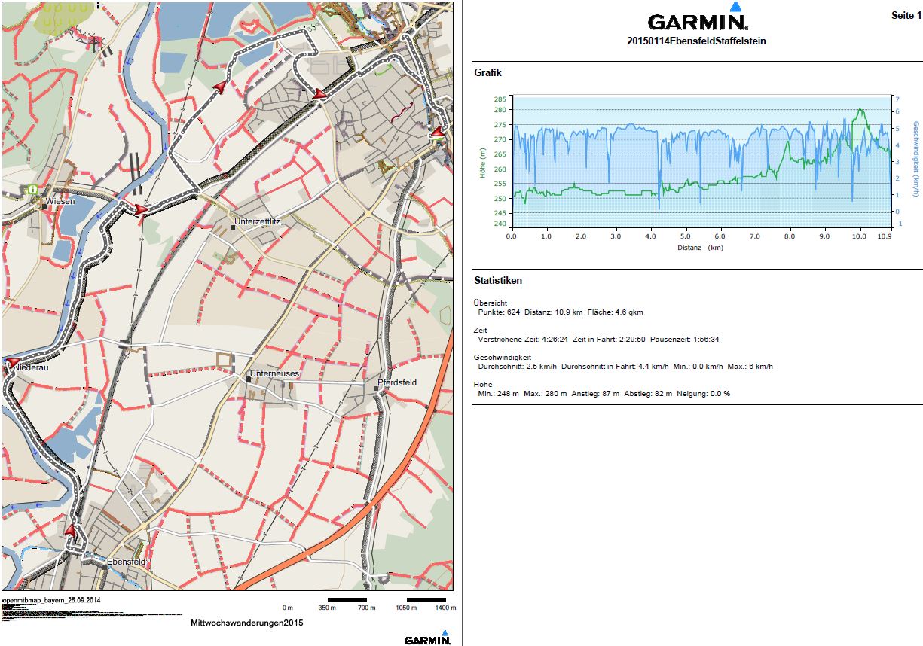Viewport: 923px width, 646px height.
Task: Click the red arrow with green end marker
Action: coord(436,133)
